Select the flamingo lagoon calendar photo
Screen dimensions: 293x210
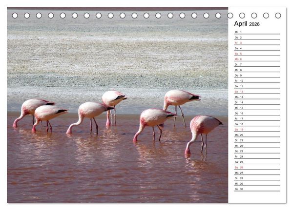[118, 105]
